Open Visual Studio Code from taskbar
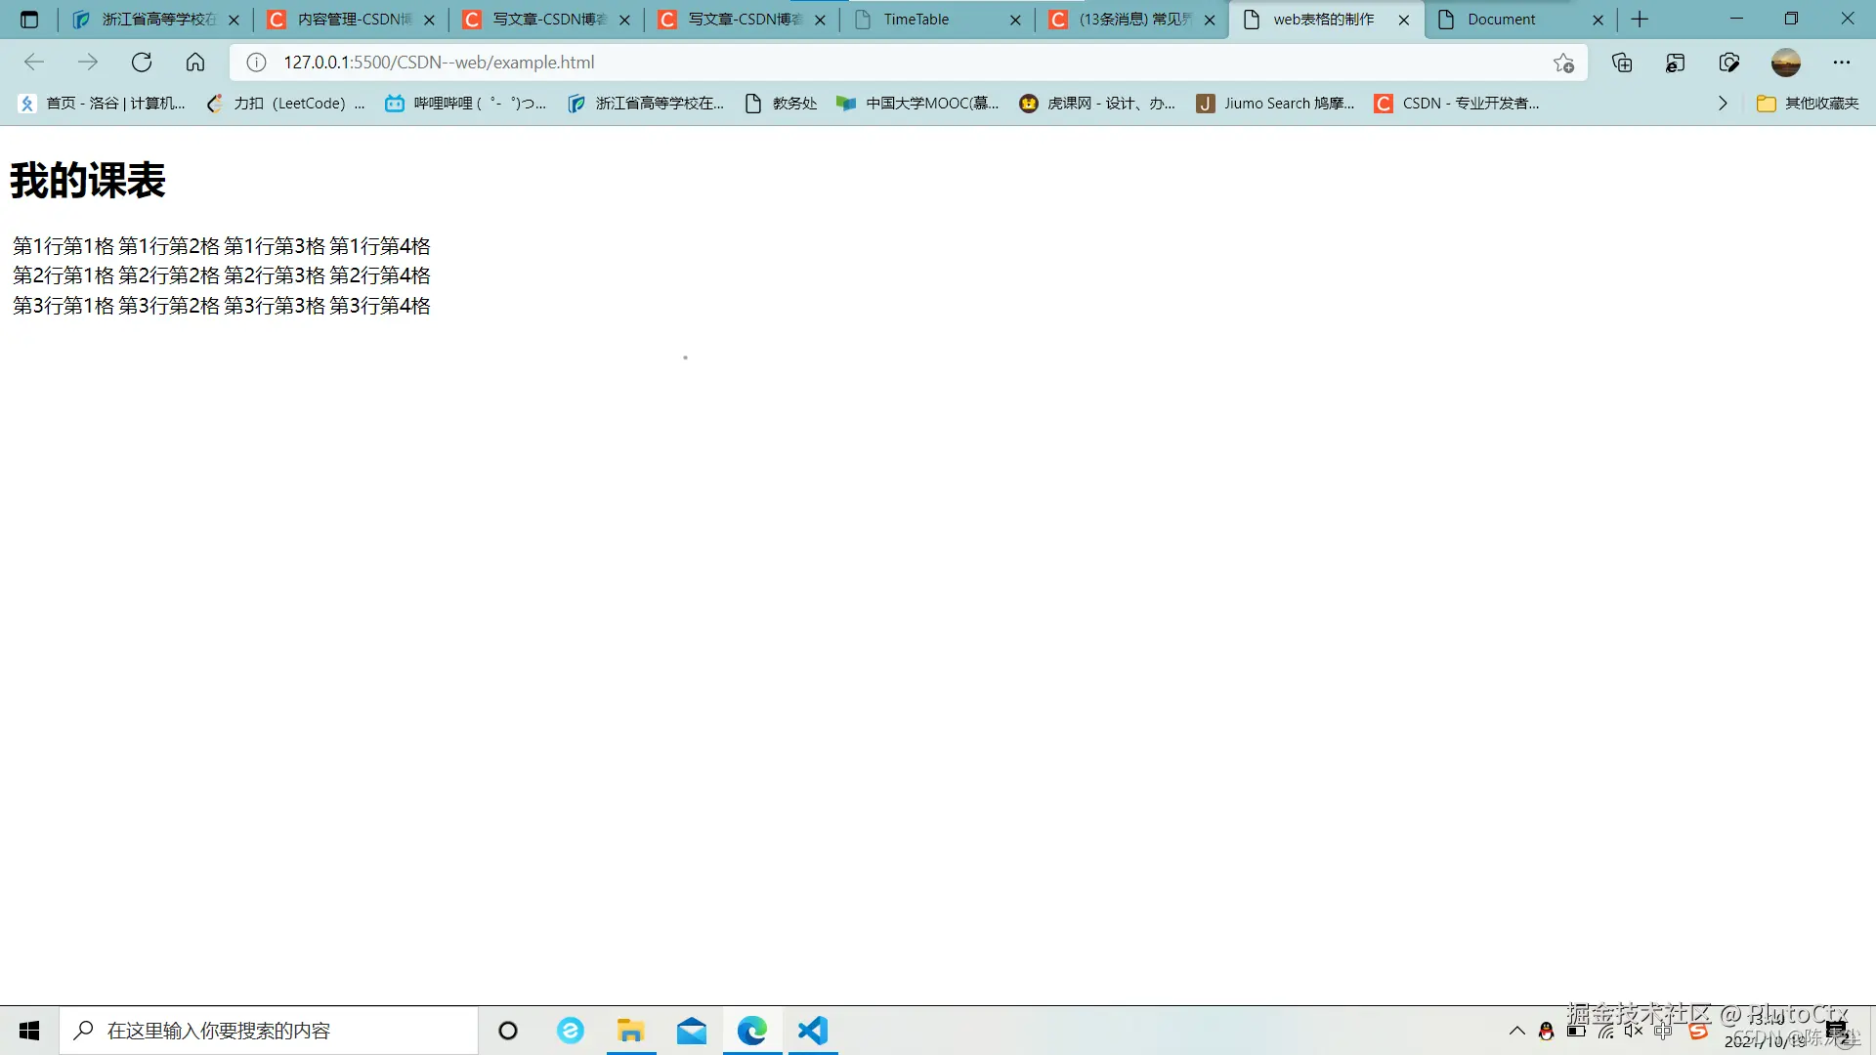 click(812, 1031)
